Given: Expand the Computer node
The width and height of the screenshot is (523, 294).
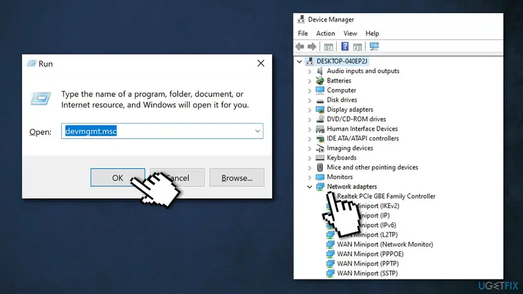Looking at the screenshot, I should [x=310, y=91].
